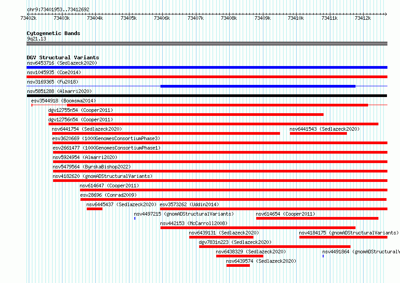Click the gray 9q21.13 band bar

207,44
